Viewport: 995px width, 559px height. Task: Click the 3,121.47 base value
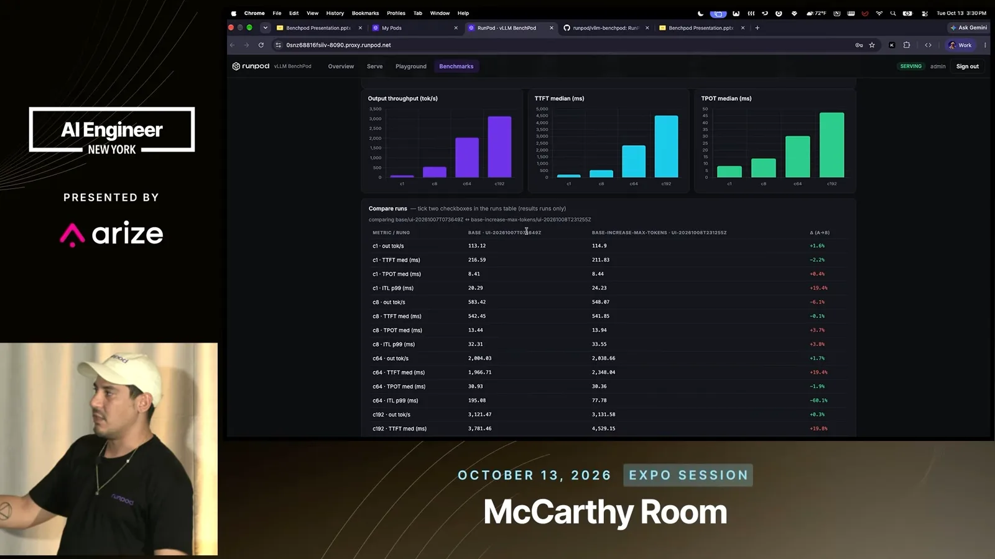[479, 415]
